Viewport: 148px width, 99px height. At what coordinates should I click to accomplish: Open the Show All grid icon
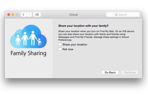coord(37,15)
